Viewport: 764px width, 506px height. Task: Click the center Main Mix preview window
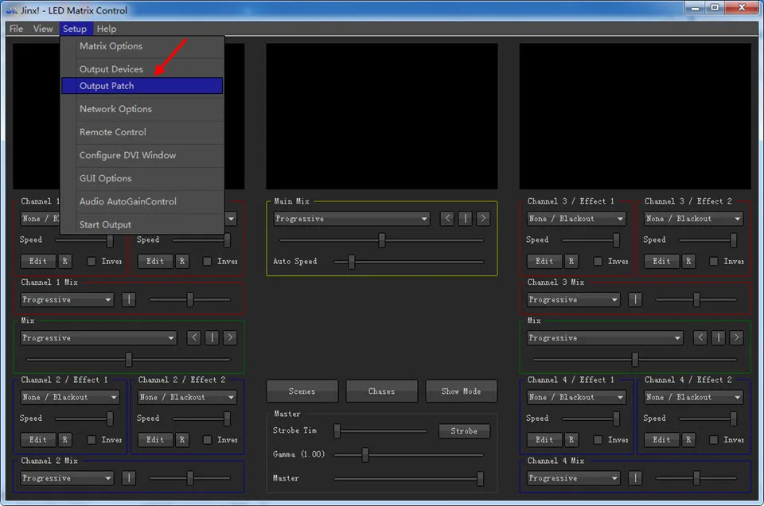pyautogui.click(x=382, y=116)
